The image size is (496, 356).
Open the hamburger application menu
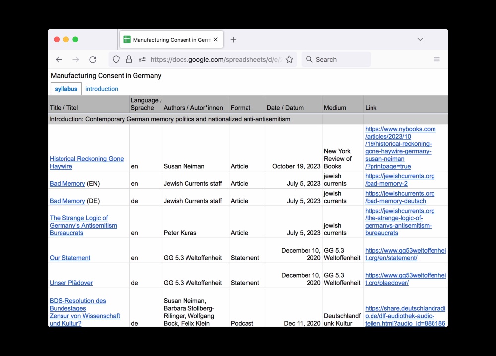437,59
